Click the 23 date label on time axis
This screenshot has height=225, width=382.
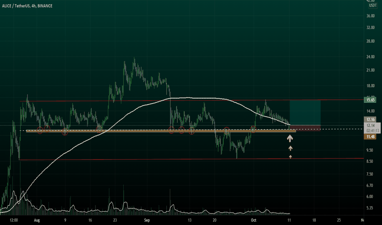click(115, 220)
